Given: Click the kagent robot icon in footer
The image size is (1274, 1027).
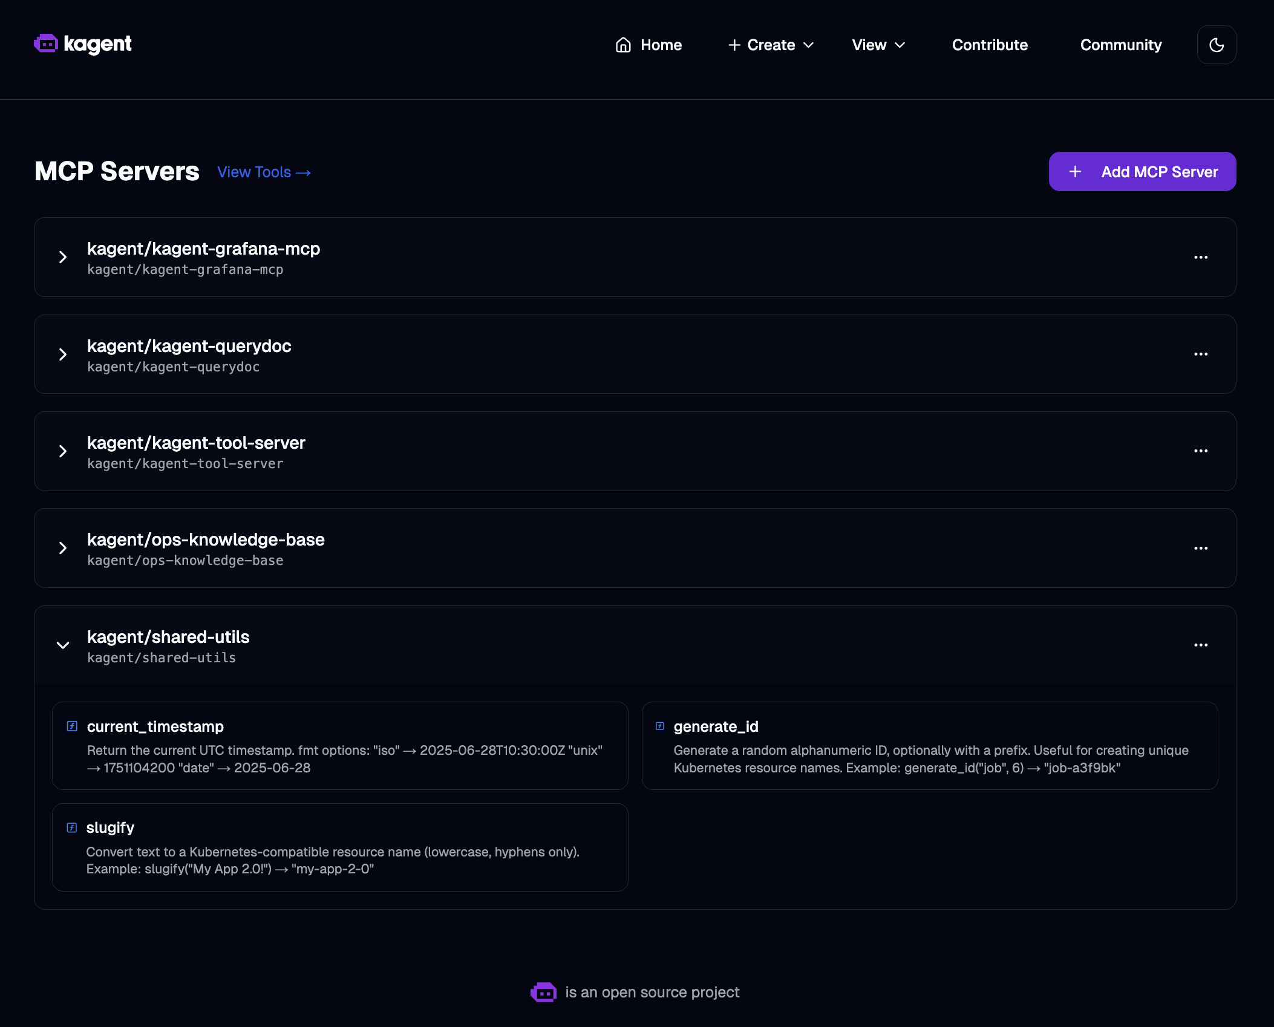Looking at the screenshot, I should pos(543,993).
